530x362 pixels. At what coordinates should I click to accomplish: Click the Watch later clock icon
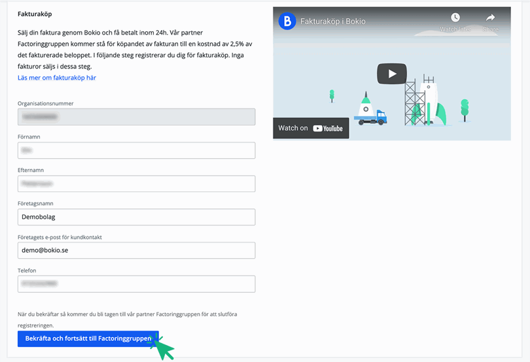click(x=455, y=18)
